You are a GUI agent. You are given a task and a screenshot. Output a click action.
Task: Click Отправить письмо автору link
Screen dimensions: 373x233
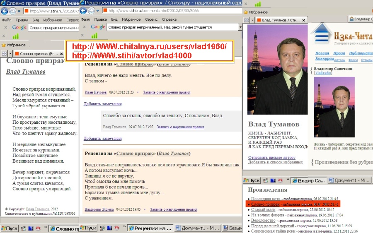[272, 157]
